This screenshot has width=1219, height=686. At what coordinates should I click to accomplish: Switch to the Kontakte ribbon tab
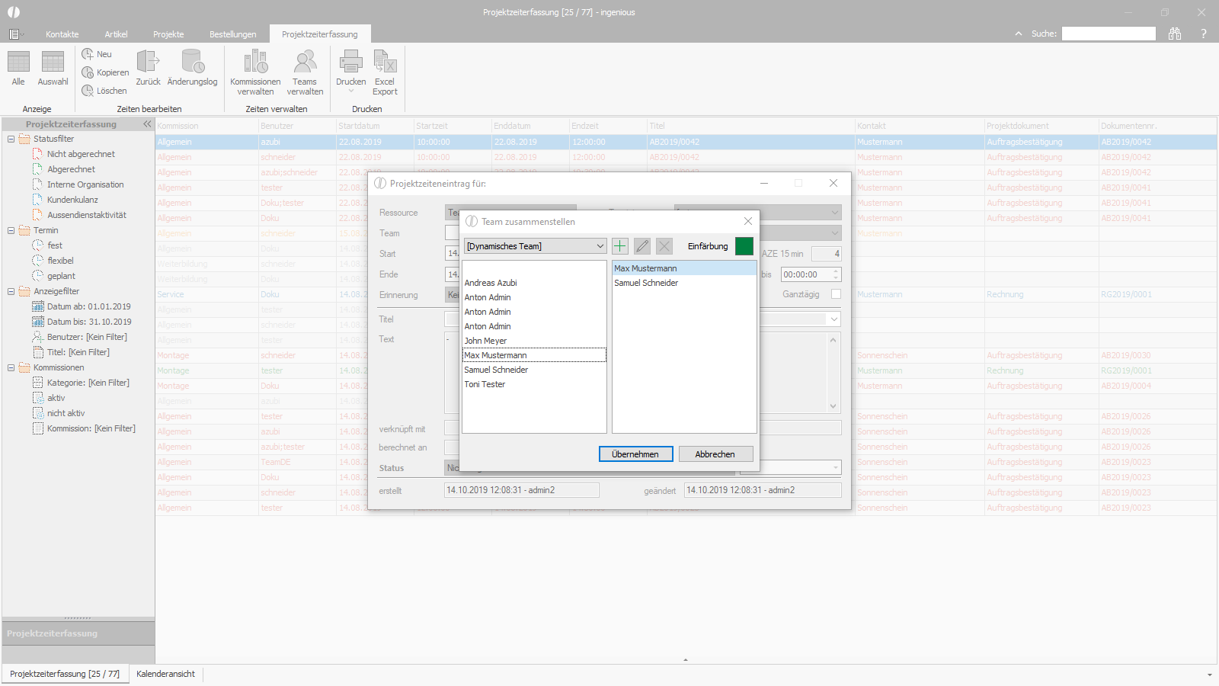point(62,34)
